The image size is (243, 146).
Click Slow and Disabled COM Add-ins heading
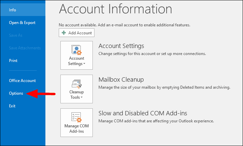(x=143, y=113)
